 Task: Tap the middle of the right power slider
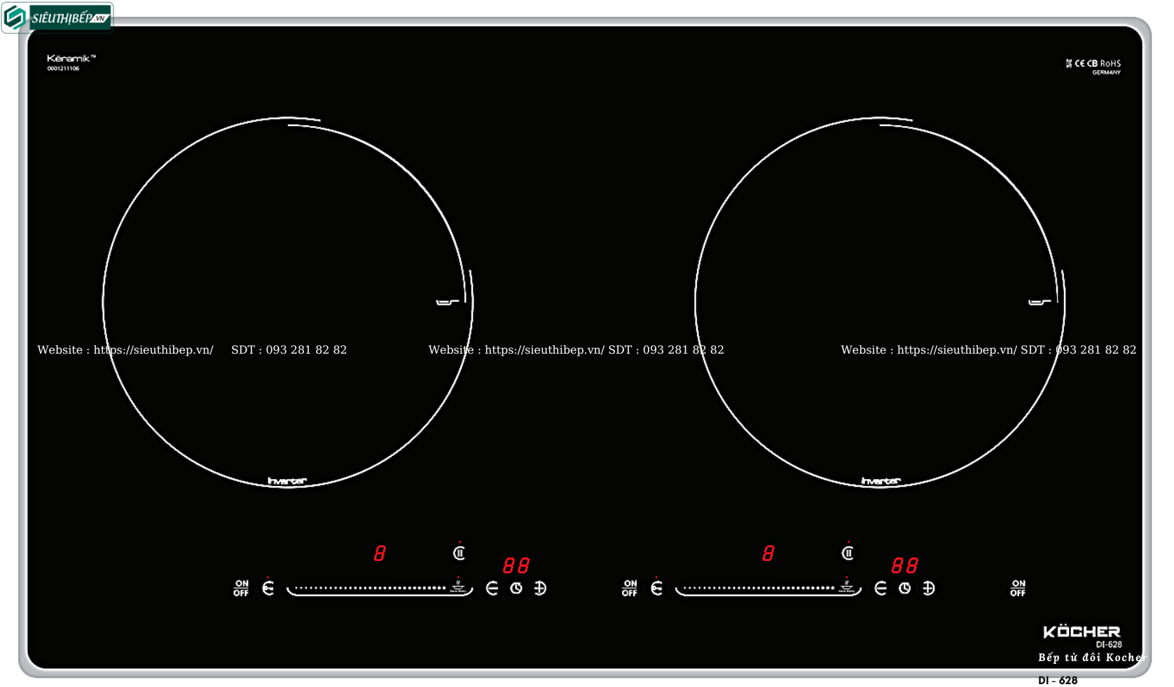(760, 588)
